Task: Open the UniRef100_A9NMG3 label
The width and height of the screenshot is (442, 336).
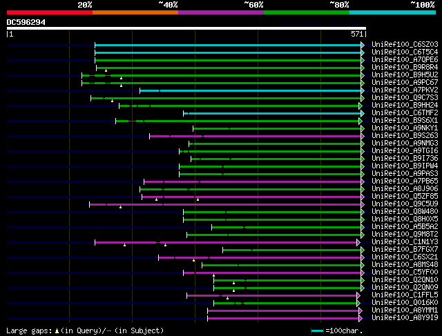Action: [405, 143]
